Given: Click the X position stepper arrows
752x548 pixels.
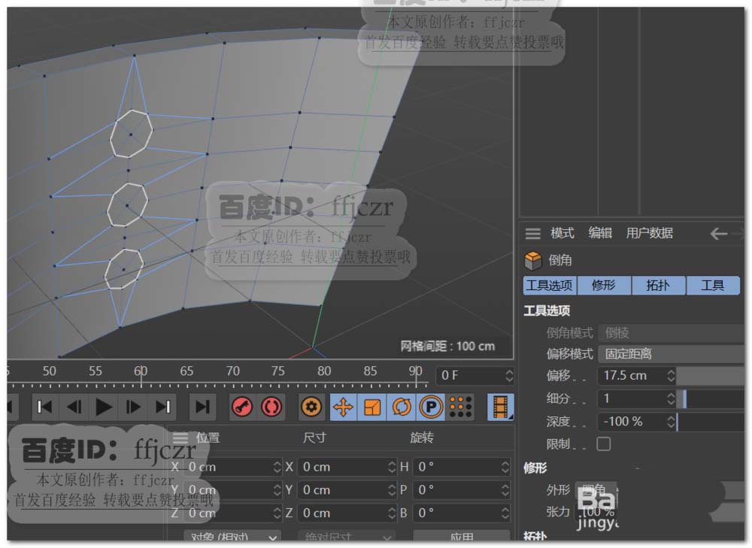Looking at the screenshot, I should pos(277,467).
